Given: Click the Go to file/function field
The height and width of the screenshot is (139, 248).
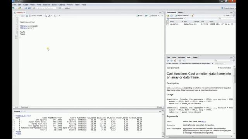Looking at the screenshot, I should 47,8.
